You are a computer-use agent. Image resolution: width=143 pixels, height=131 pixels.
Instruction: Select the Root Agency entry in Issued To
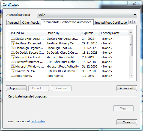pyautogui.click(x=24, y=76)
